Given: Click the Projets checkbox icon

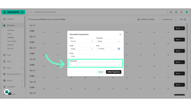Looking at the screenshot, I should 4,55.
